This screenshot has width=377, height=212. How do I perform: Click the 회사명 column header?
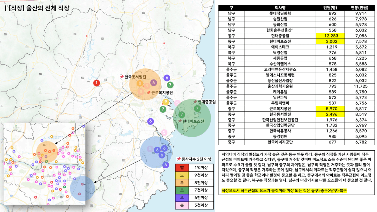[x=280, y=8]
